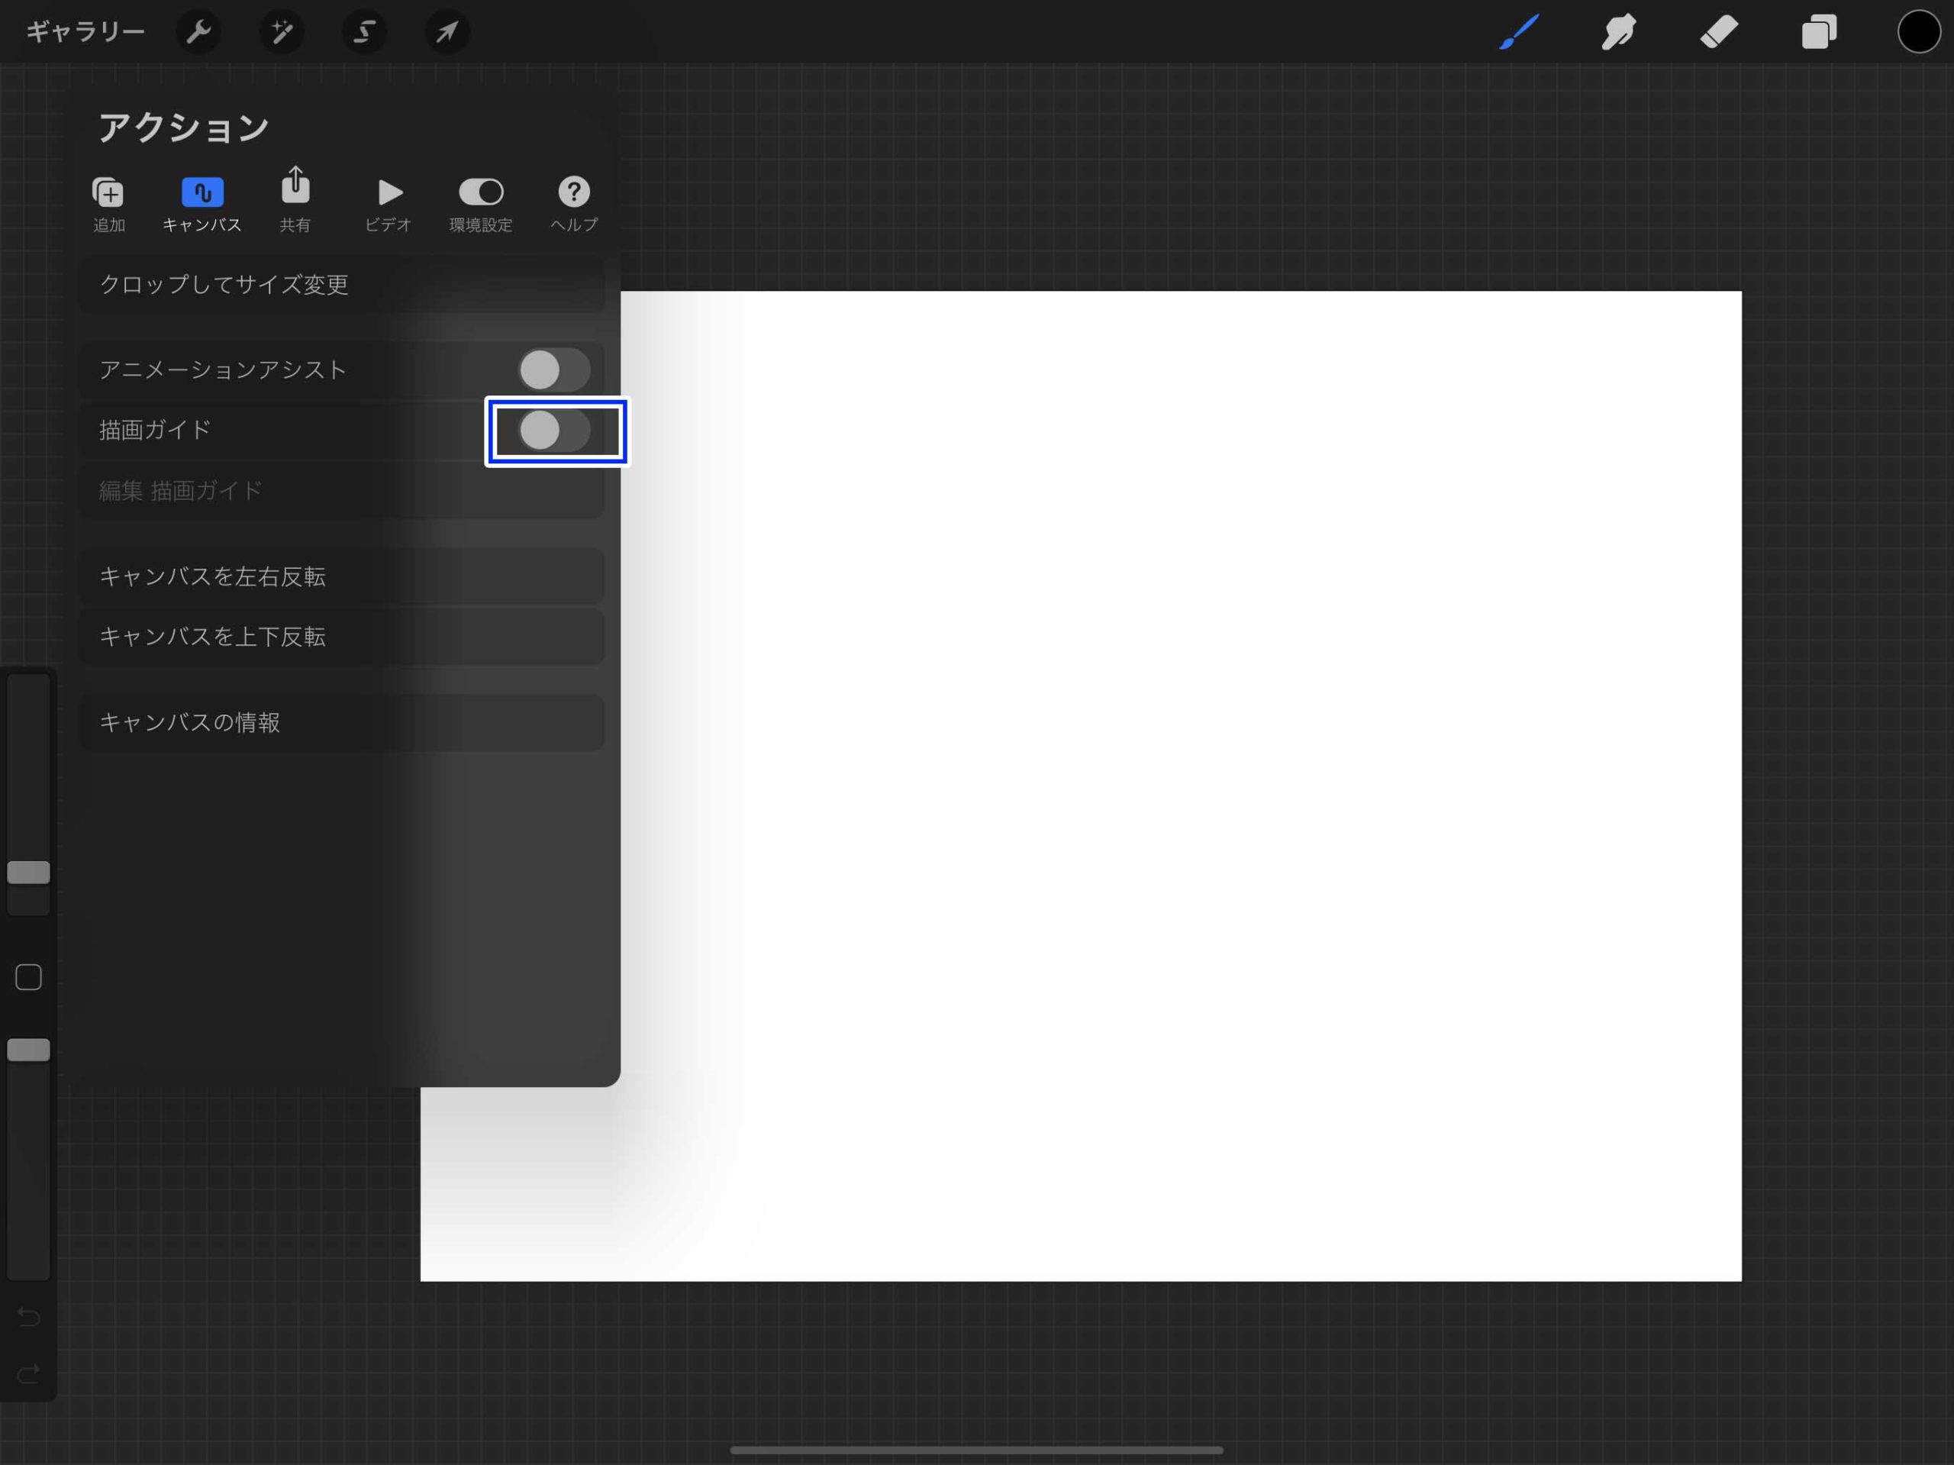Click the アクション panel title

pos(184,128)
